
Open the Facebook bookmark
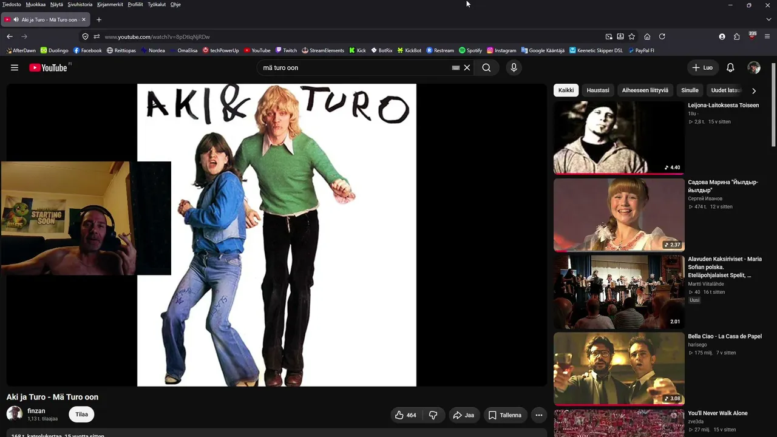pyautogui.click(x=87, y=50)
